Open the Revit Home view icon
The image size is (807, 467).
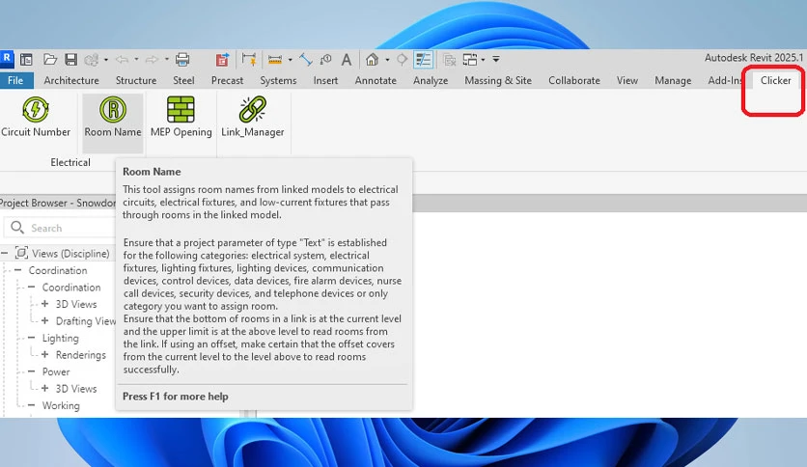click(x=26, y=60)
